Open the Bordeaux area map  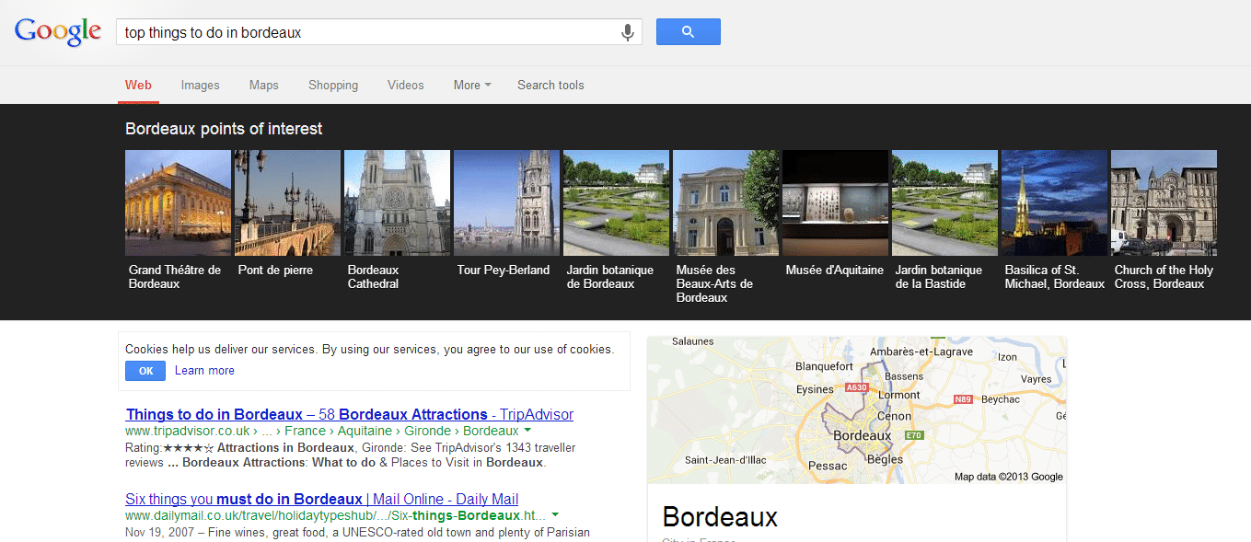856,410
